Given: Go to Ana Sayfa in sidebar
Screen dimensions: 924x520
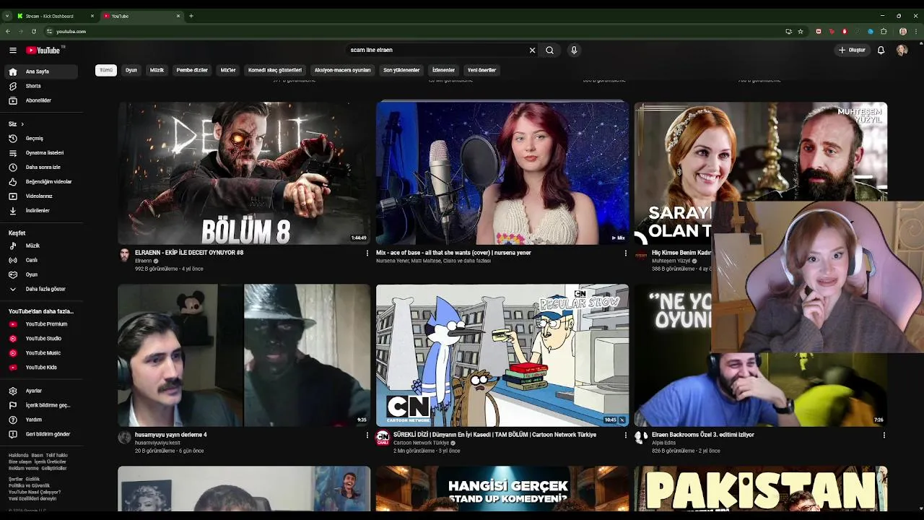Looking at the screenshot, I should point(40,71).
